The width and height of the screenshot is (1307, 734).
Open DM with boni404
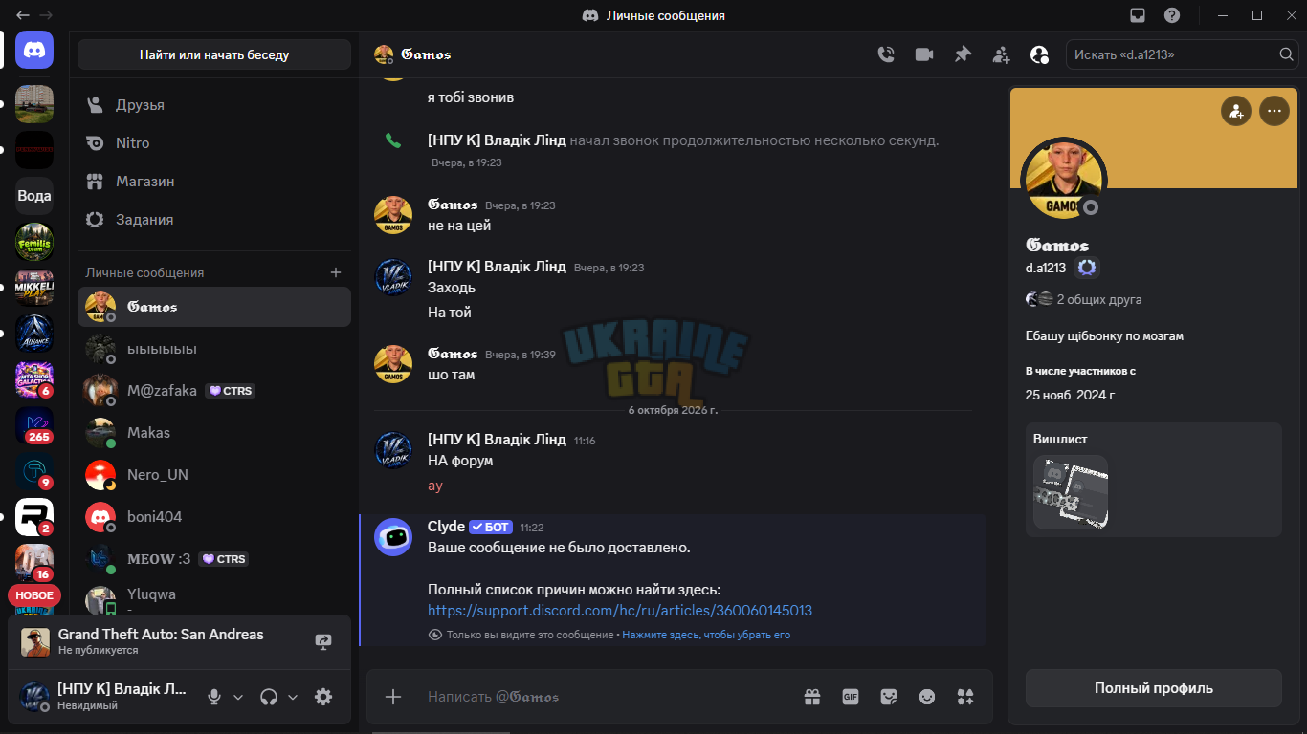click(214, 517)
